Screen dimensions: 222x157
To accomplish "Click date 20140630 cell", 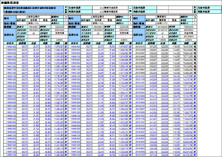I will pyautogui.click(x=139, y=142).
